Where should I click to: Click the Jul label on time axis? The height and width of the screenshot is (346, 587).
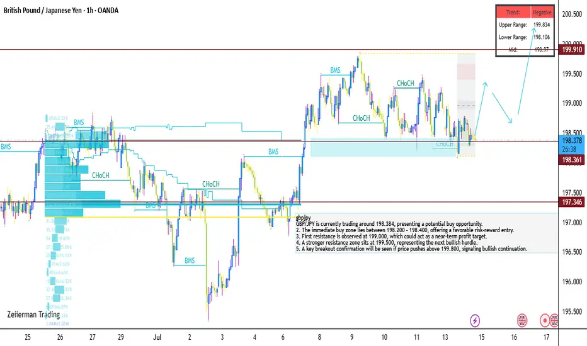(157, 337)
